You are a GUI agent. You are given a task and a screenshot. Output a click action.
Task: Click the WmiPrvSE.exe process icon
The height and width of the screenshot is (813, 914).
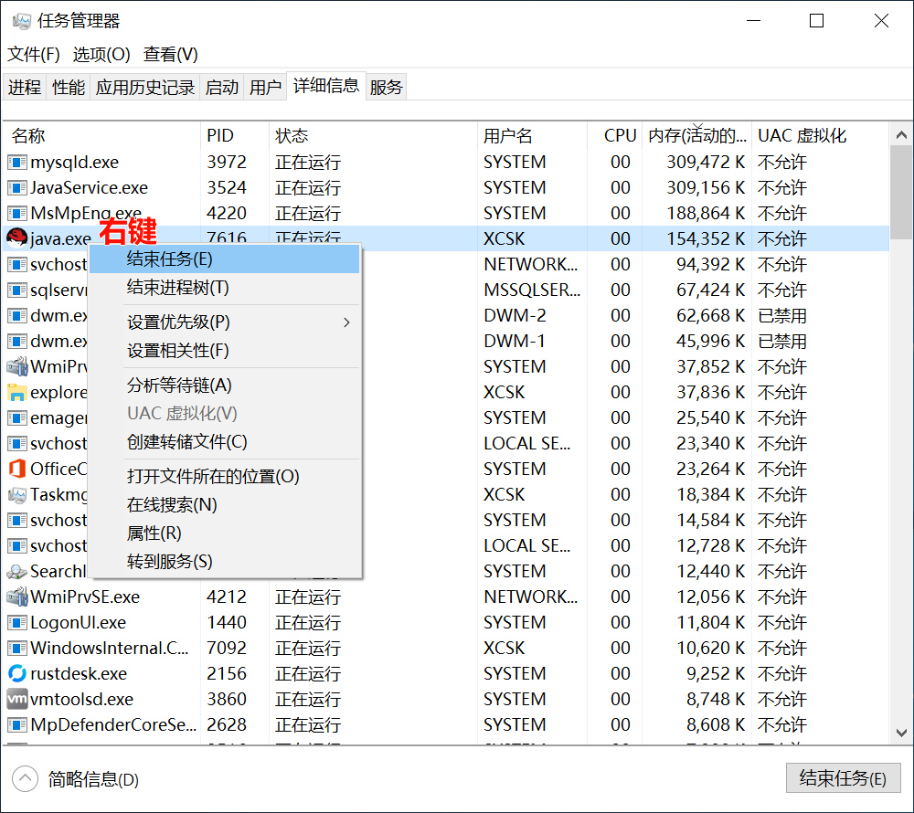point(16,597)
